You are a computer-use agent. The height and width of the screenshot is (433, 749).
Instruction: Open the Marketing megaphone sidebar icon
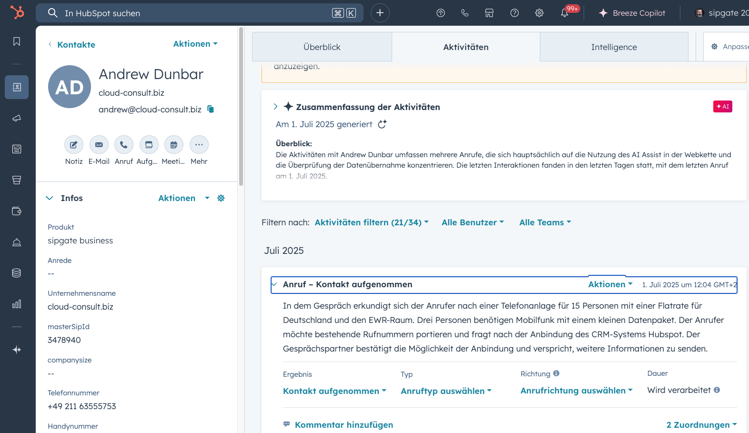point(17,118)
